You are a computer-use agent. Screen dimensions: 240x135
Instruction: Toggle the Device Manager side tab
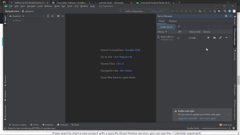pyautogui.click(x=235, y=37)
